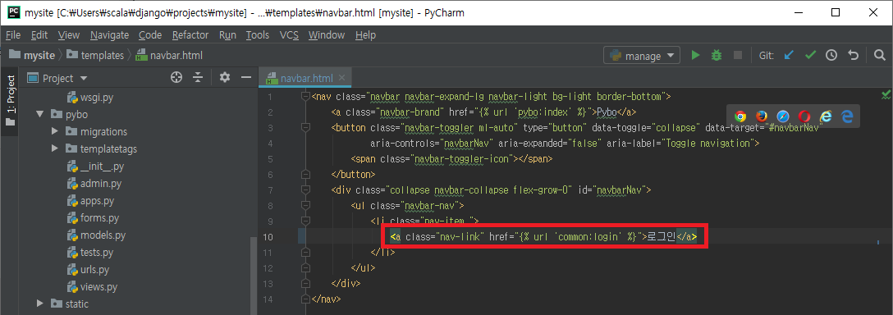Open the manage run configuration dropdown

tap(642, 56)
